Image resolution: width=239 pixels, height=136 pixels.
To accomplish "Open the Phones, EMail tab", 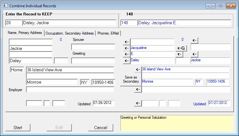I will [108, 33].
